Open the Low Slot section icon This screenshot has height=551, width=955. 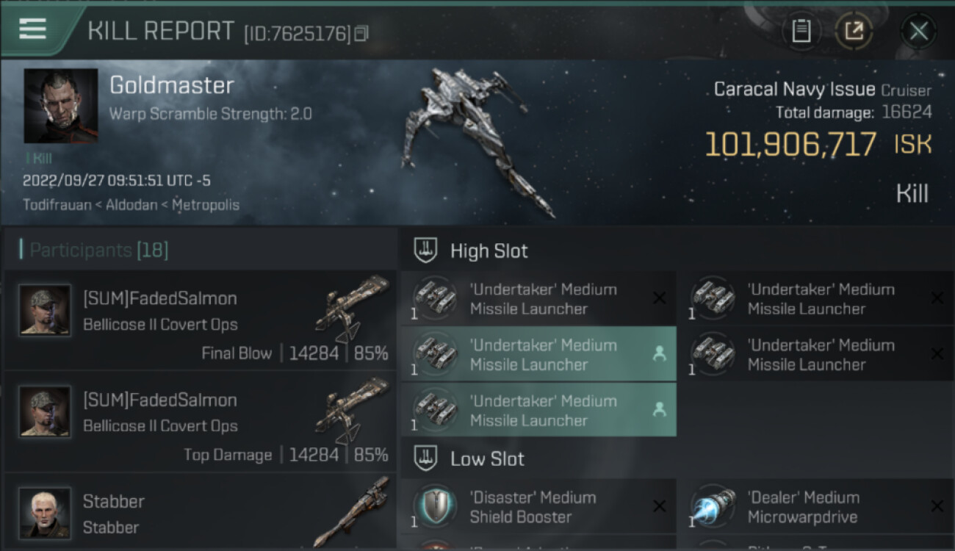[x=426, y=458]
